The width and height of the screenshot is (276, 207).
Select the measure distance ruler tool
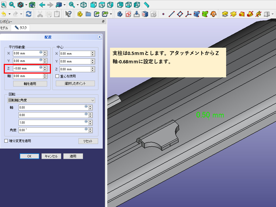[146, 5]
